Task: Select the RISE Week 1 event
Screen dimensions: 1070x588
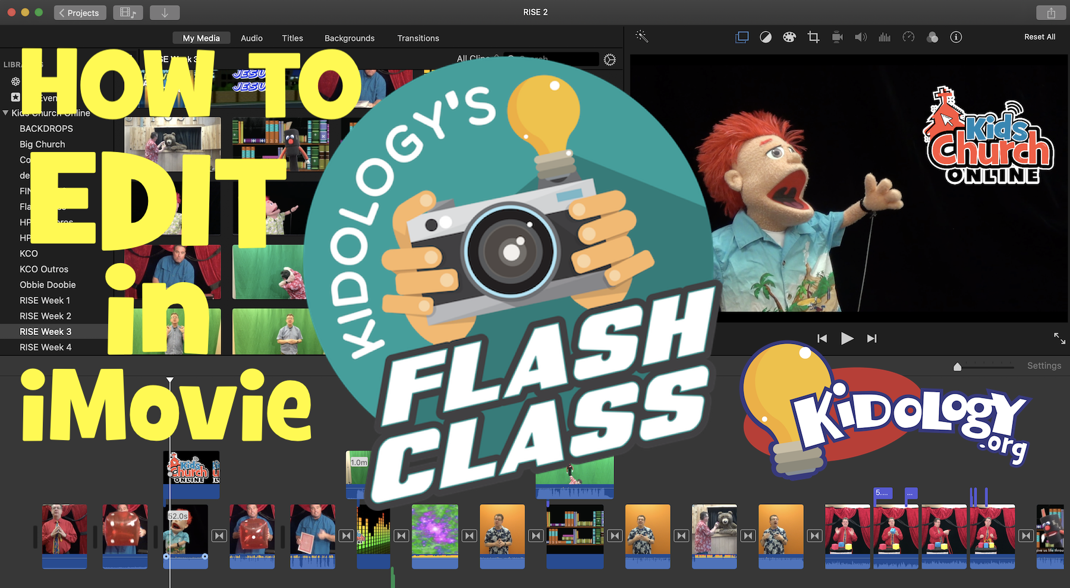Action: pos(45,301)
